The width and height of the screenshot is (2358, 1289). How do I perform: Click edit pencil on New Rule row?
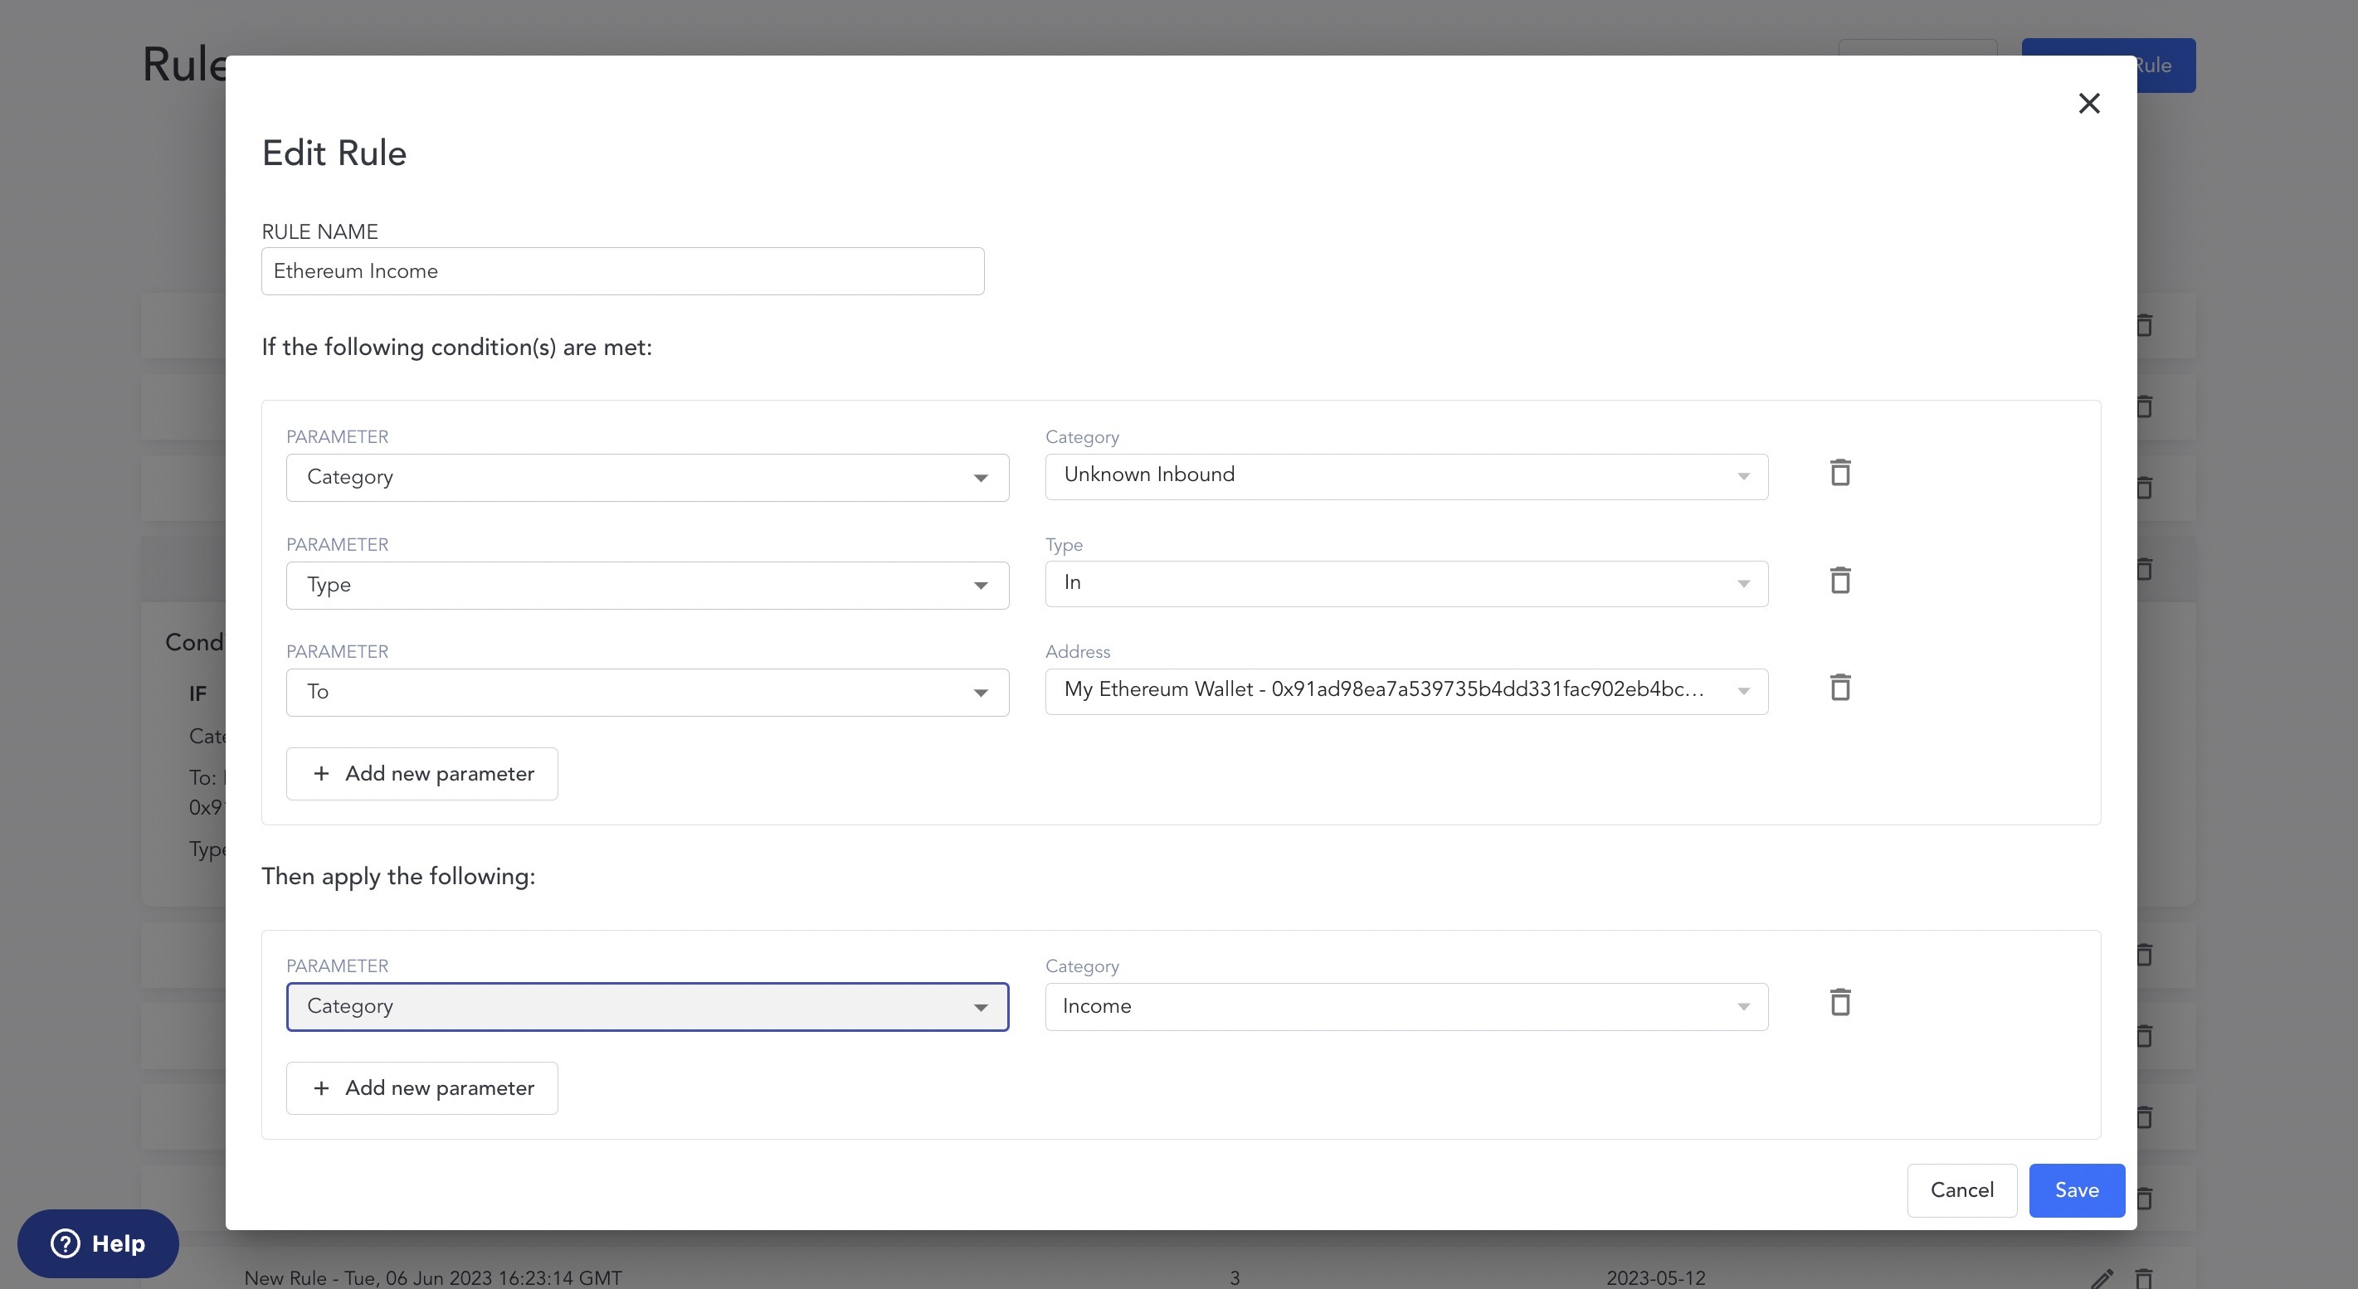2102,1278
